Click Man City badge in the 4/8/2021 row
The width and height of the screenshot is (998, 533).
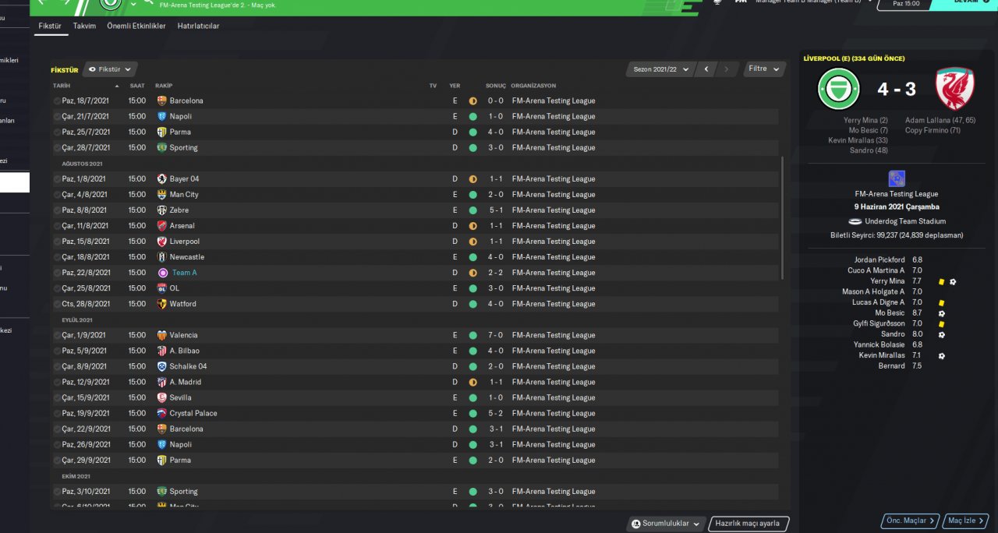point(162,194)
